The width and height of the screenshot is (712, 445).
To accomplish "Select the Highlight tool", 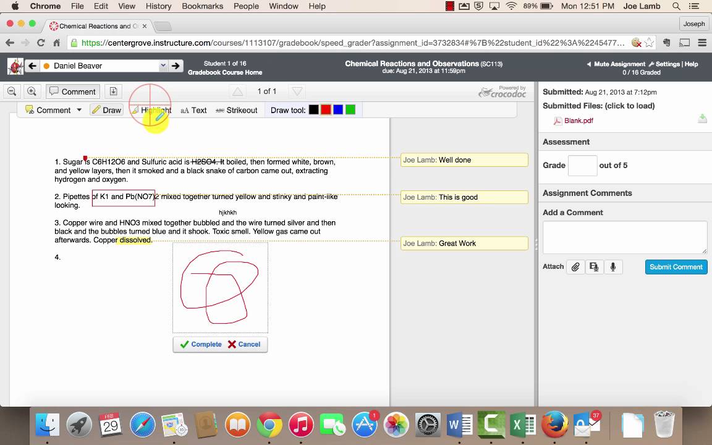I will point(151,110).
